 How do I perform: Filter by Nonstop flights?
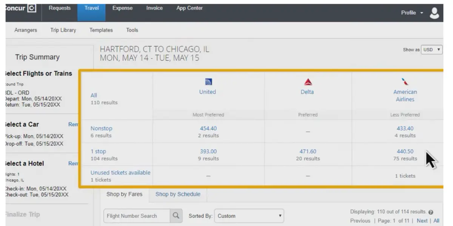tap(101, 128)
